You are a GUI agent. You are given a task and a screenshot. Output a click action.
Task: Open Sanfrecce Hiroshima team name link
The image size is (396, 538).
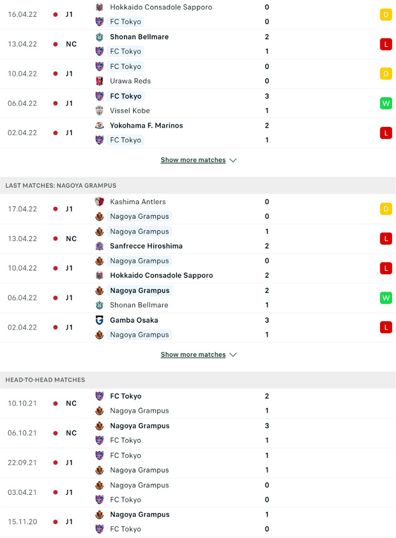click(x=146, y=246)
